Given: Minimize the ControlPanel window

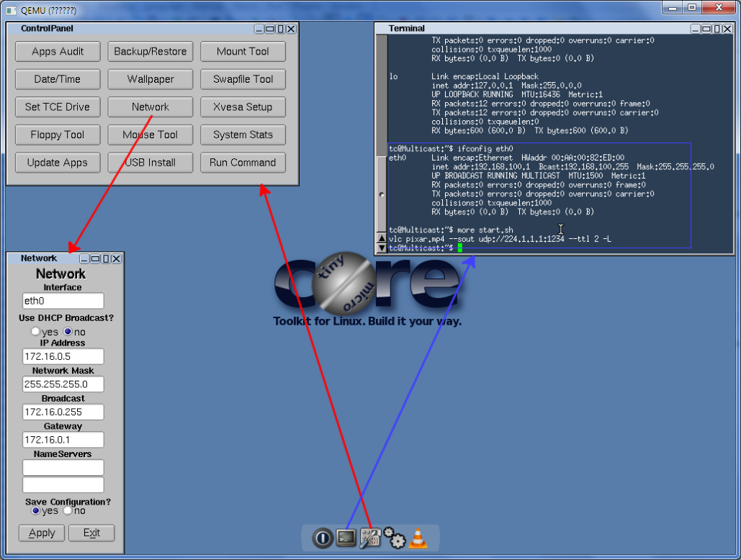Looking at the screenshot, I should click(x=259, y=29).
